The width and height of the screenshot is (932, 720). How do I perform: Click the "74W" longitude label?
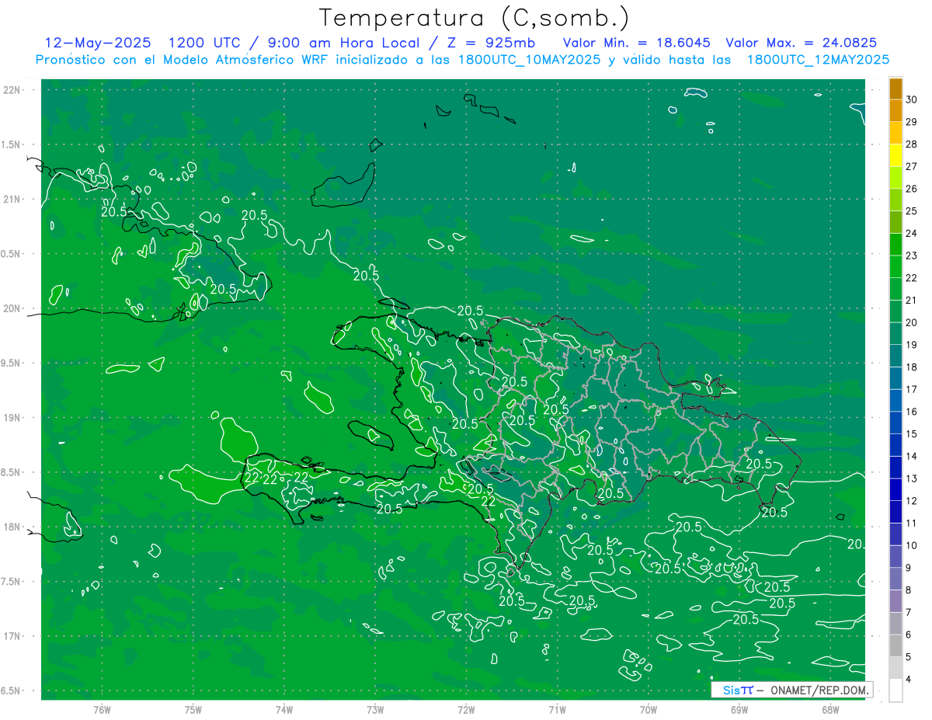(283, 709)
